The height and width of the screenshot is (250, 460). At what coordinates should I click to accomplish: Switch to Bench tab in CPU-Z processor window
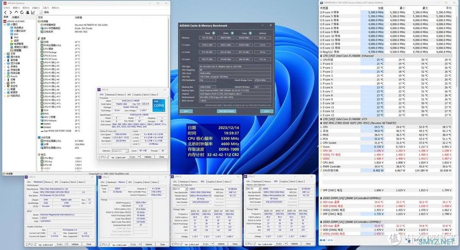click(x=146, y=95)
